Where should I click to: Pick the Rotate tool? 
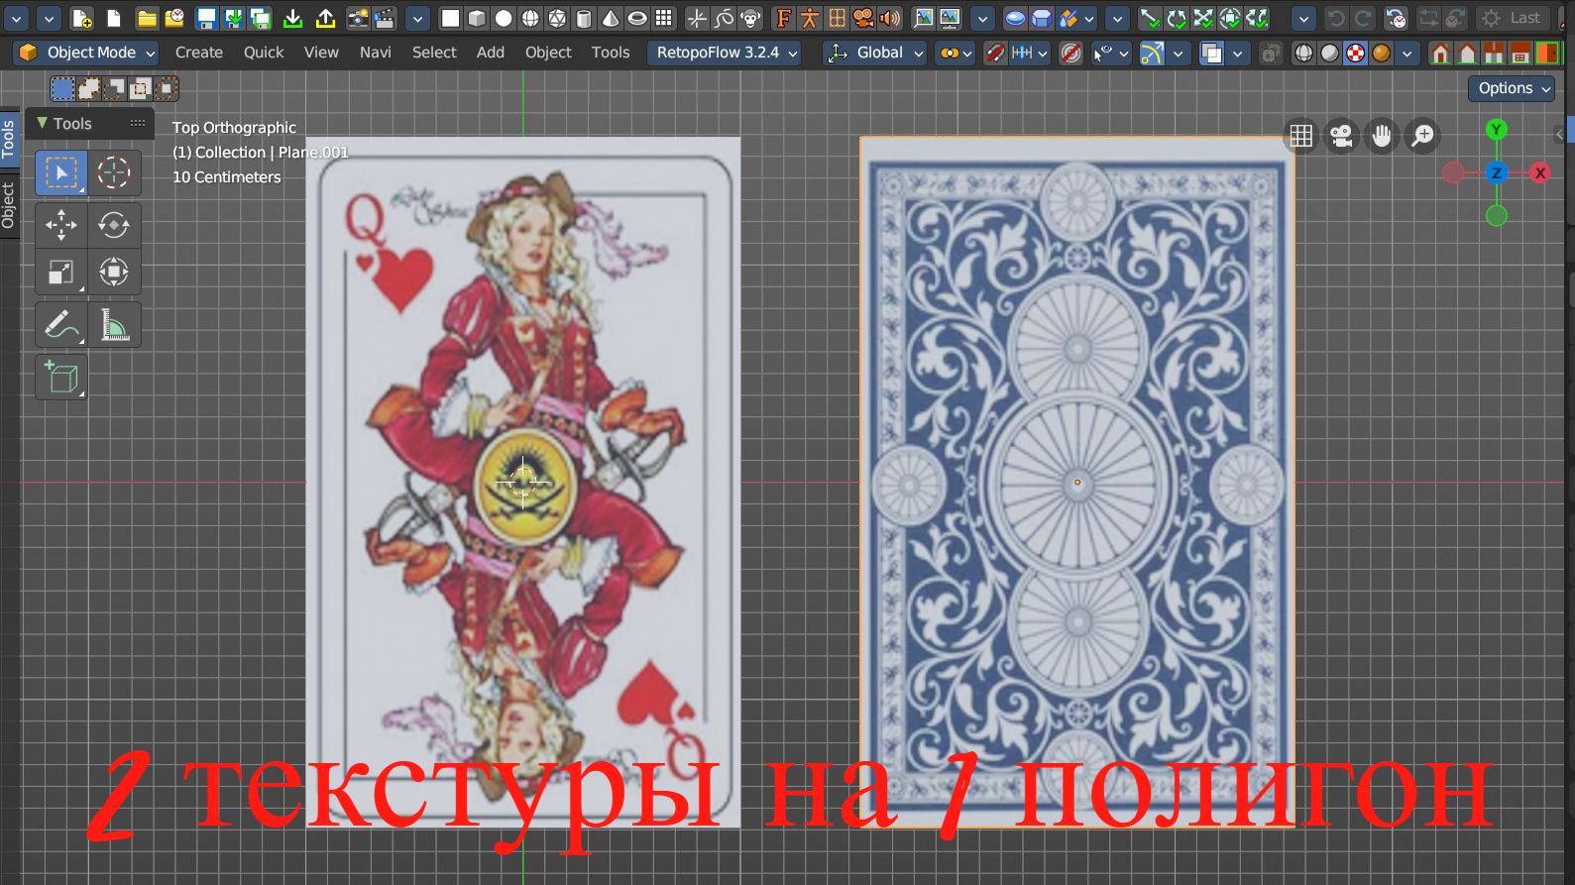114,225
